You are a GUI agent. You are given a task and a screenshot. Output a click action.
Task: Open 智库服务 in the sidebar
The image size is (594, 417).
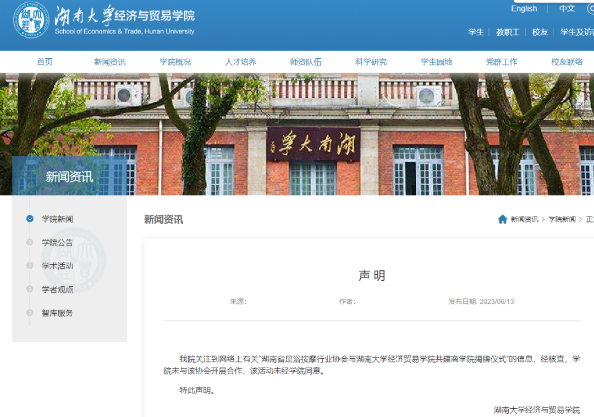pyautogui.click(x=57, y=313)
